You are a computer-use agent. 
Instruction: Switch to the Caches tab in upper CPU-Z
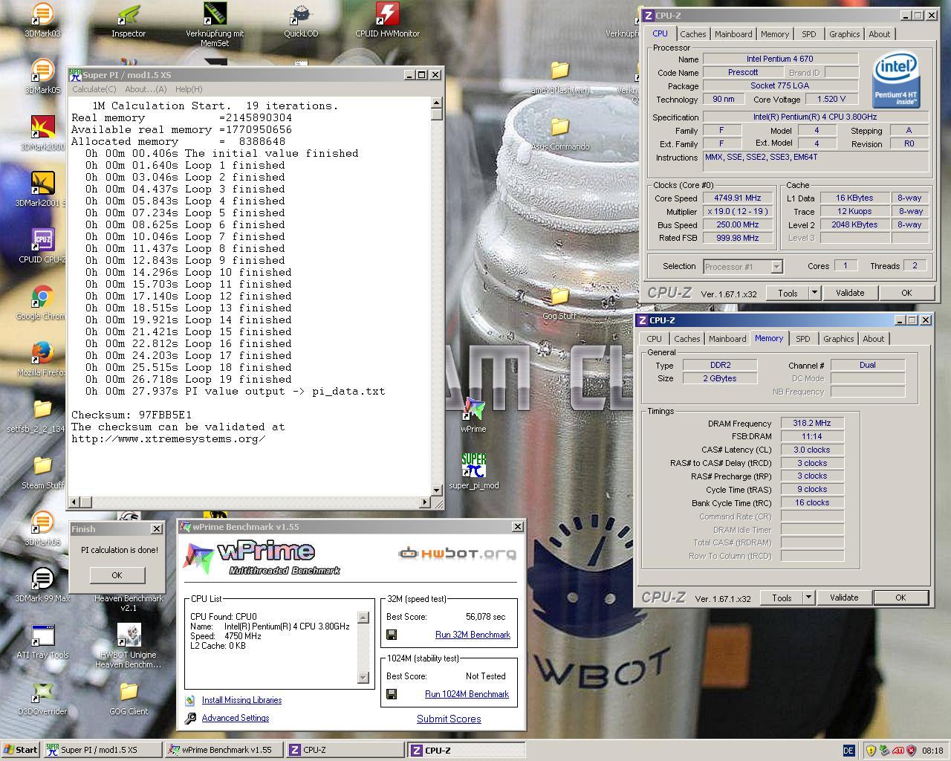click(693, 34)
